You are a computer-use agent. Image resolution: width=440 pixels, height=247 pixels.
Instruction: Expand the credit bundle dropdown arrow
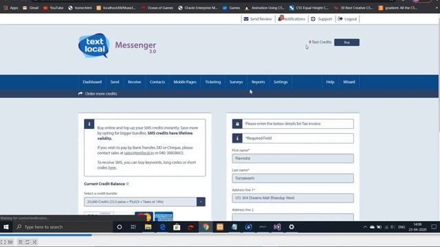pos(201,202)
